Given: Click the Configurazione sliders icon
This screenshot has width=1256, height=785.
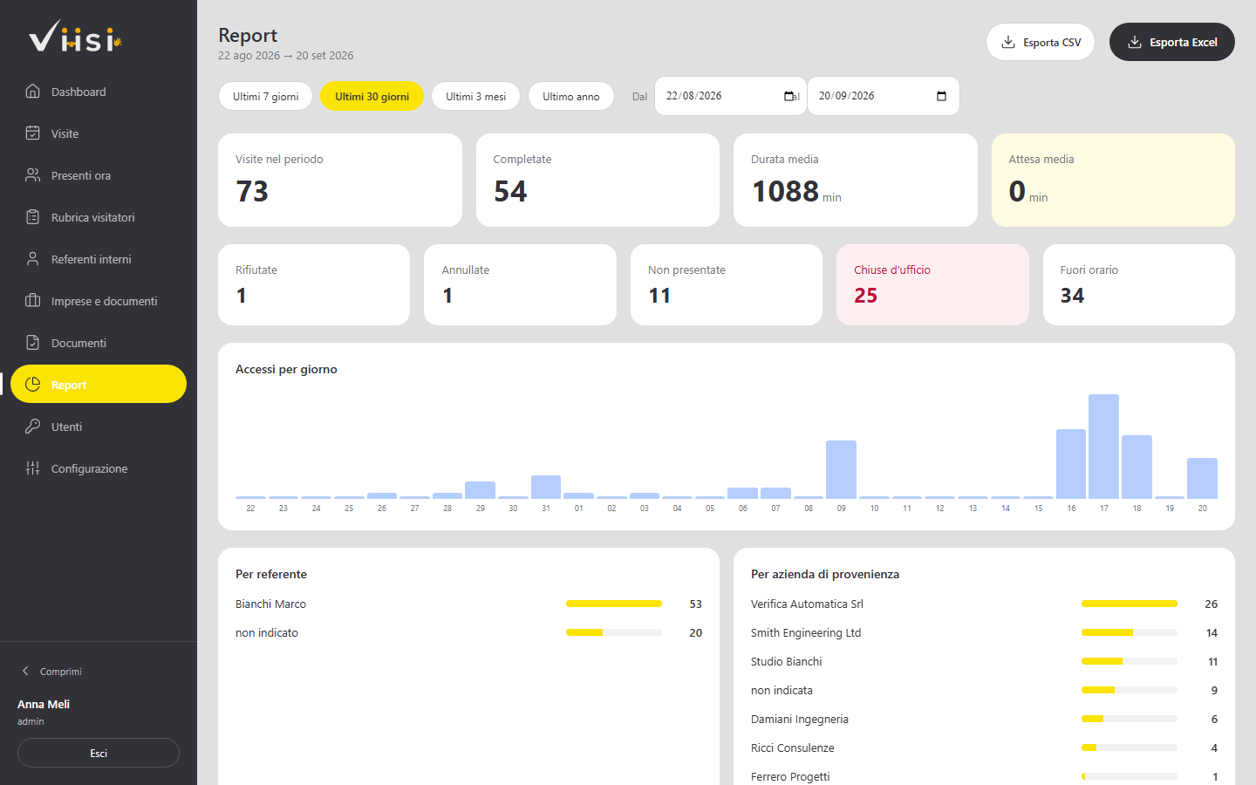Looking at the screenshot, I should pos(33,468).
